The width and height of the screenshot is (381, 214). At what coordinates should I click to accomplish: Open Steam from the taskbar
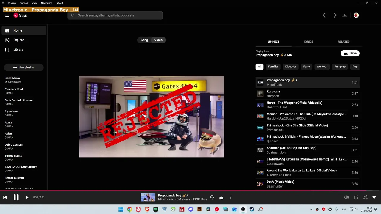pyautogui.click(x=252, y=209)
